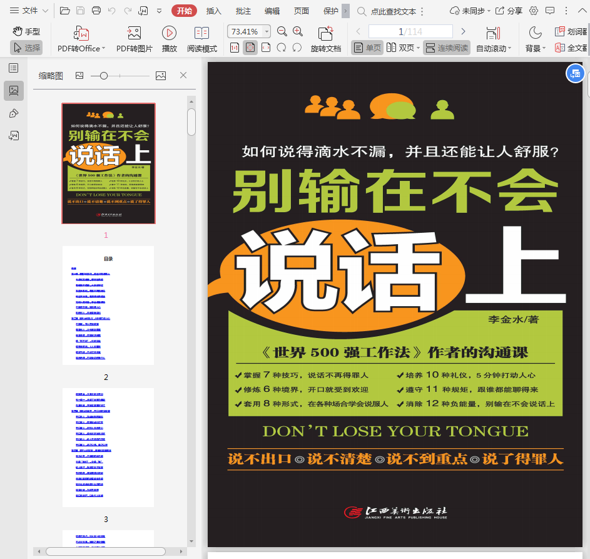590x559 pixels.
Task: Open the 73.41% zoom level dropdown
Action: [x=267, y=31]
